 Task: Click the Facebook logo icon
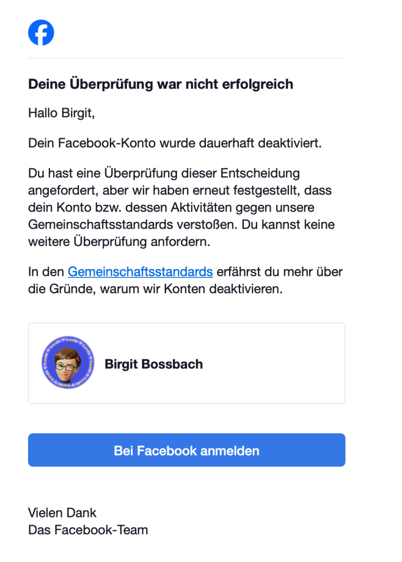41,32
